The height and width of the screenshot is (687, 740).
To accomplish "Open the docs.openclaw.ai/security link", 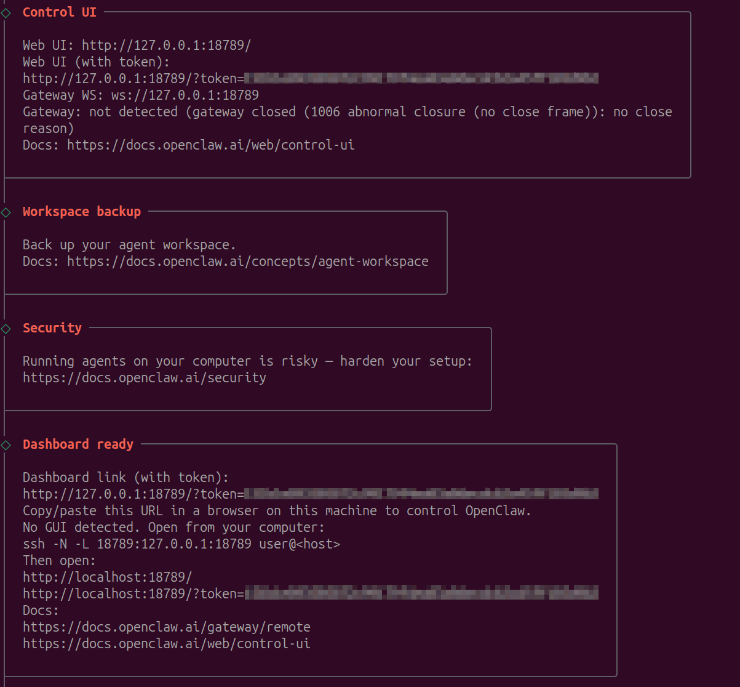I will 144,378.
